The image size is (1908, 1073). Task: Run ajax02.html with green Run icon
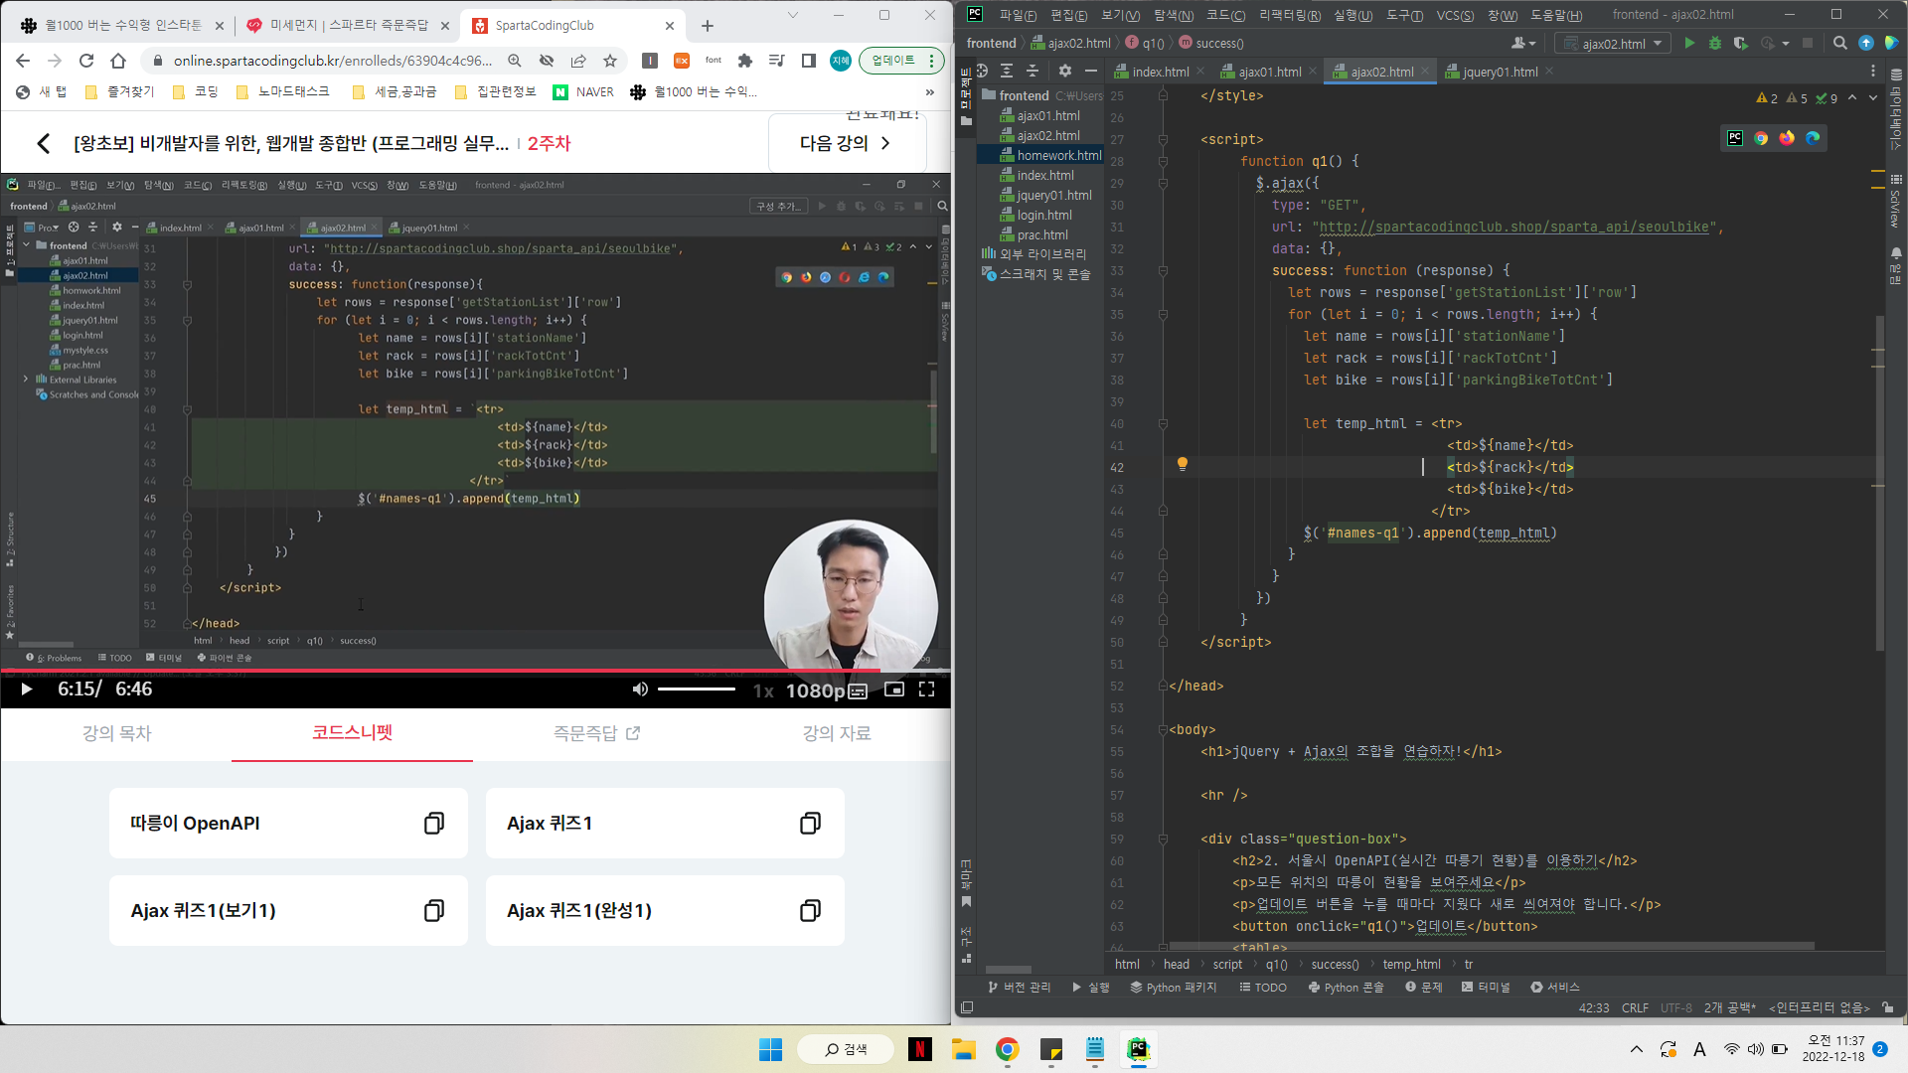point(1689,44)
